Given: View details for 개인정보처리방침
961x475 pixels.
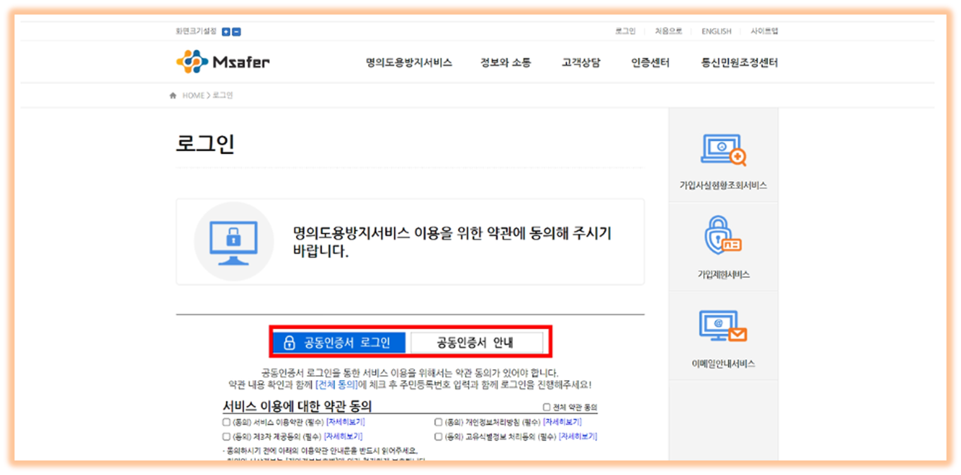Looking at the screenshot, I should 562,422.
